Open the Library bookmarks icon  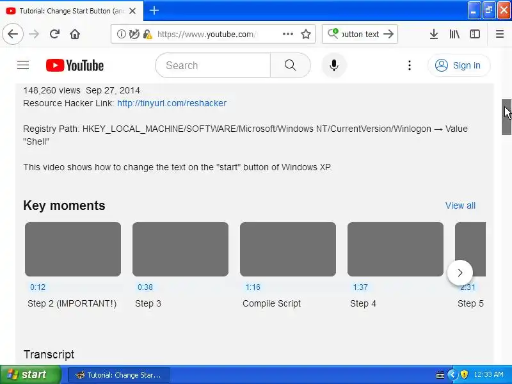click(454, 34)
